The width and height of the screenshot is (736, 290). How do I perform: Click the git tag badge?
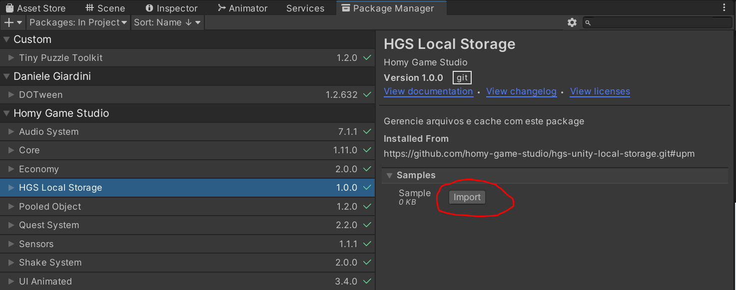462,78
